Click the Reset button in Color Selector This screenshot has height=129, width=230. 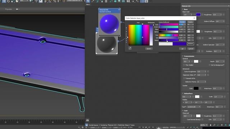coord(149,49)
